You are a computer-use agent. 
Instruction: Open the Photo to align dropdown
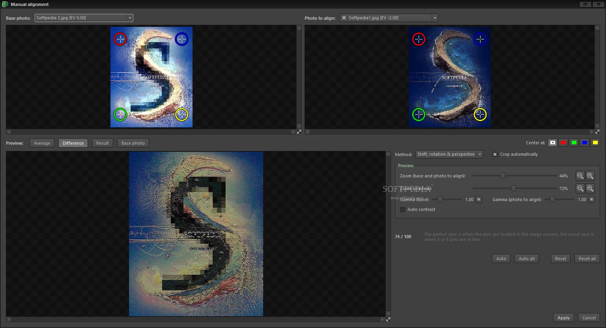click(435, 18)
